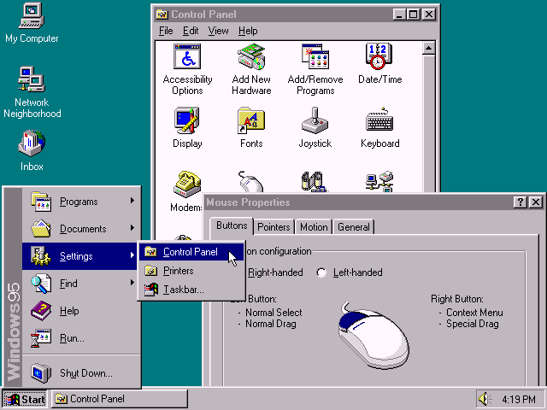Select the Multimedia icon in Control Panel
The image size is (547, 410).
[315, 182]
